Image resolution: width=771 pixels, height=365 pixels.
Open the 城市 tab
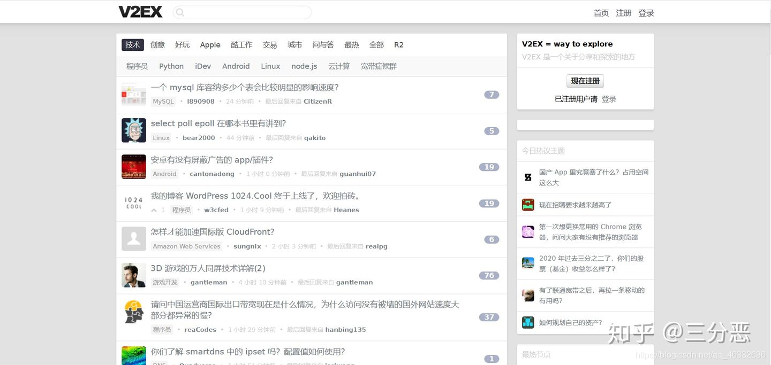(x=294, y=45)
